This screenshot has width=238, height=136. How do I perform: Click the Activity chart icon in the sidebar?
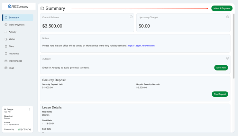pyautogui.click(x=6, y=32)
